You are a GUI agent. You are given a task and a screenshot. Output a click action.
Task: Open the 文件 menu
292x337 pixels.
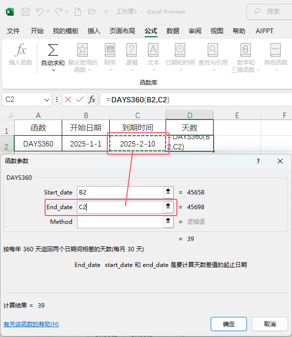[x=13, y=31]
